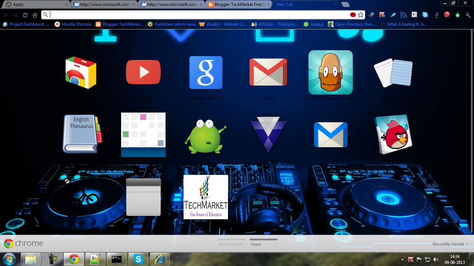Screen dimensions: 474x266
Task: Open the Mozilla Thimble bookmark
Action: (x=73, y=24)
